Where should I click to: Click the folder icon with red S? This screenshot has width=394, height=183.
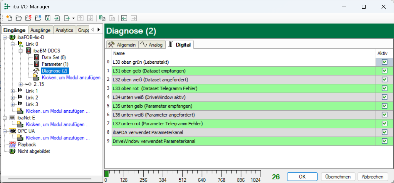[29, 18]
